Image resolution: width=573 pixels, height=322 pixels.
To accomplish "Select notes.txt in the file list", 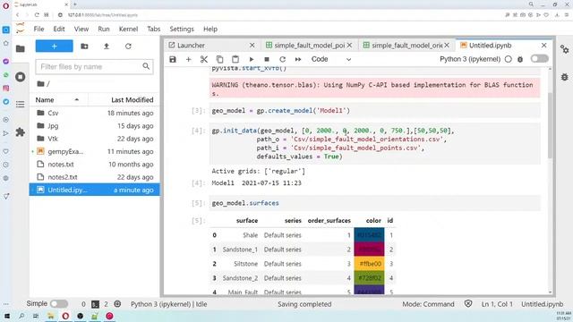I will click(x=95, y=165).
